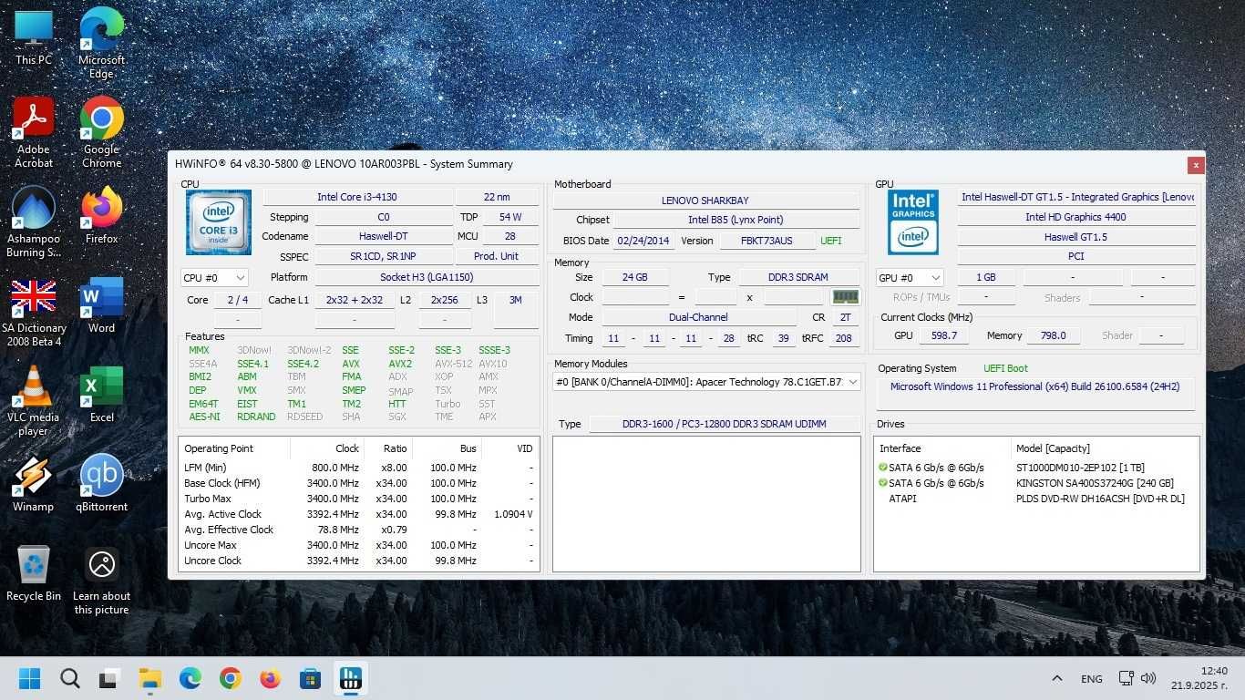Click the Model [Capacity] column header
This screenshot has width=1245, height=700.
[x=1105, y=448]
